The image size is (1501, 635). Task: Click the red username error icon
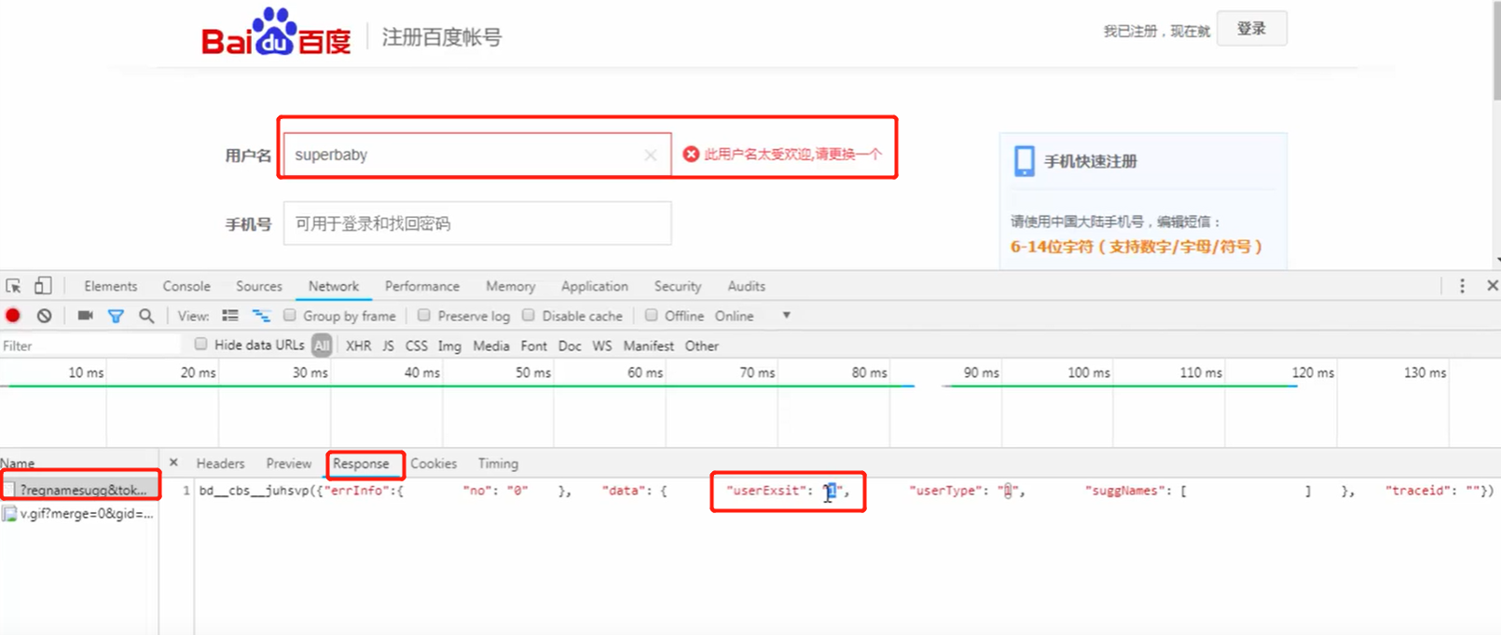[x=691, y=154]
